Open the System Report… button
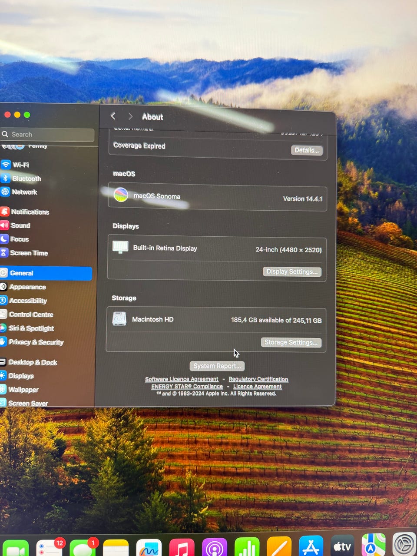 (217, 366)
